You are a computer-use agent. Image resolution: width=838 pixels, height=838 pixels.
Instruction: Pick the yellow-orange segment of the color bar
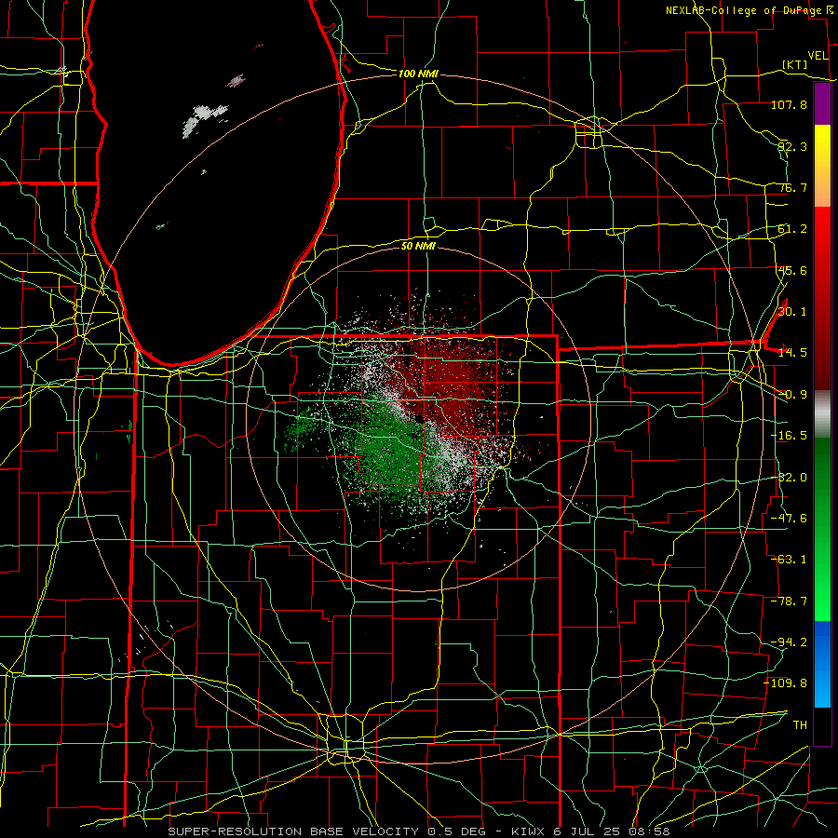[822, 166]
